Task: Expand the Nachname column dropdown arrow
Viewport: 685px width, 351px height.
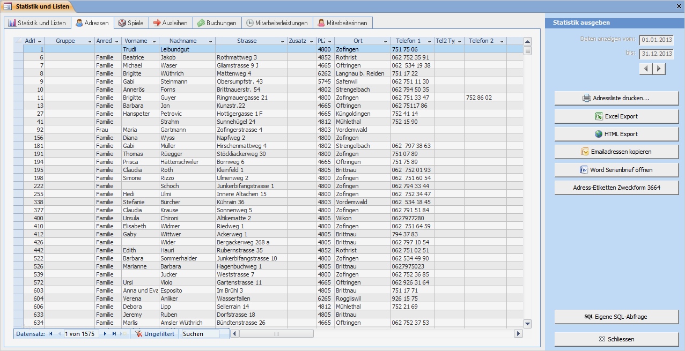Action: coord(210,40)
